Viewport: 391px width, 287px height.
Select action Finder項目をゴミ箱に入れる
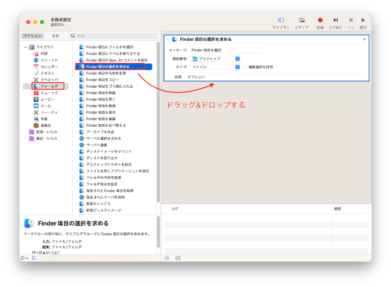point(106,86)
